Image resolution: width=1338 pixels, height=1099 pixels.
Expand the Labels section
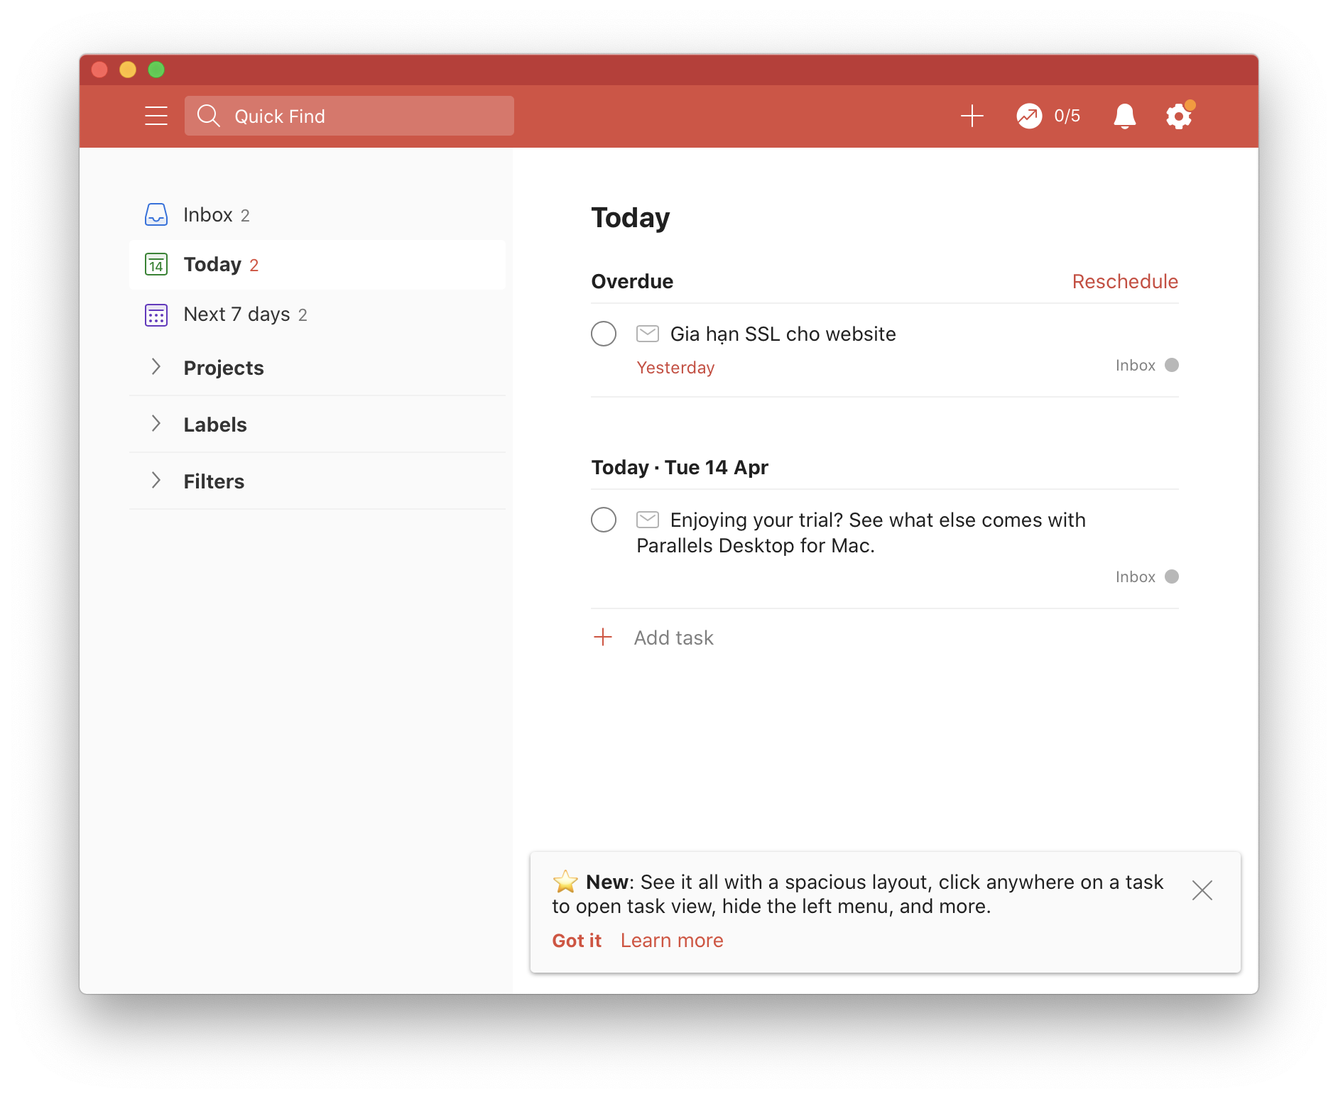[156, 424]
